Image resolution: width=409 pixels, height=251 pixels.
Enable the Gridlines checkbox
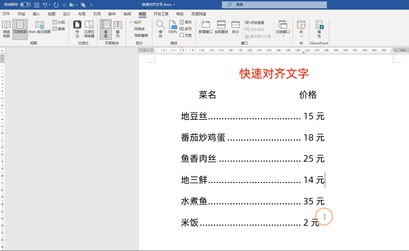[131, 29]
